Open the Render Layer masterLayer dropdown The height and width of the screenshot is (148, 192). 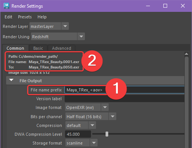click(x=49, y=26)
